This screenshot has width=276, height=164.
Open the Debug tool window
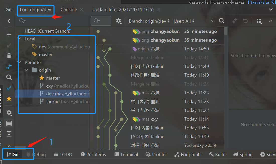tap(36, 155)
